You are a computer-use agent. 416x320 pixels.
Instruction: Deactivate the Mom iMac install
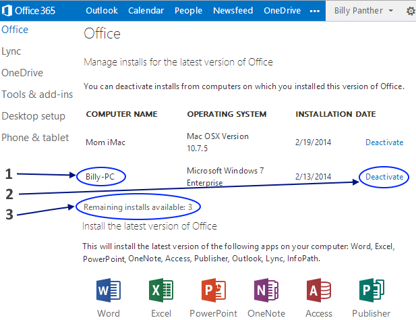coord(384,142)
